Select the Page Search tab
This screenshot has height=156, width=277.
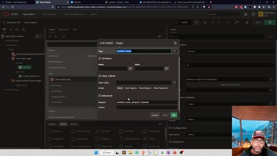coord(64,29)
